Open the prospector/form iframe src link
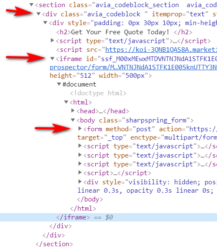 (x=133, y=67)
